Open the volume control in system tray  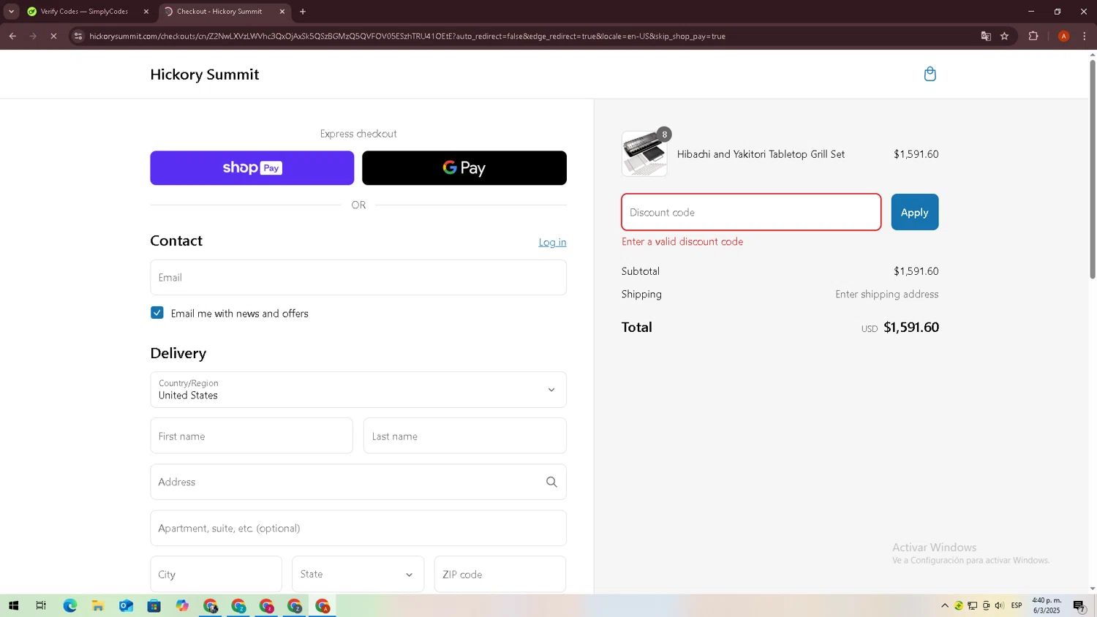[x=1000, y=605]
